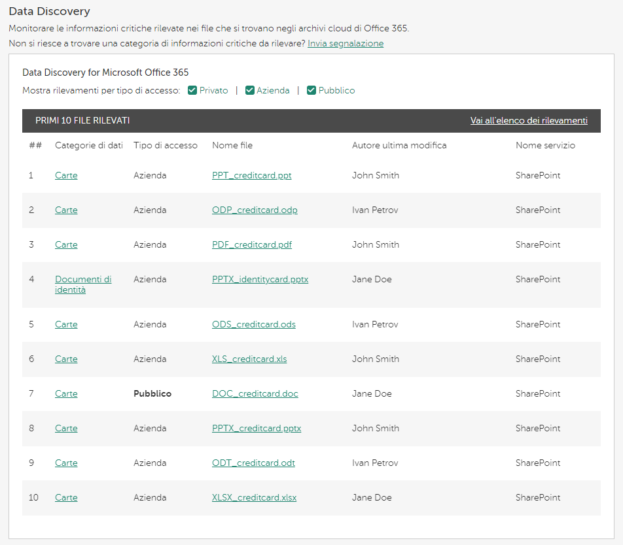Viewport: 623px width, 545px height.
Task: Open ODP_creditcard.odp file details
Action: coord(255,210)
